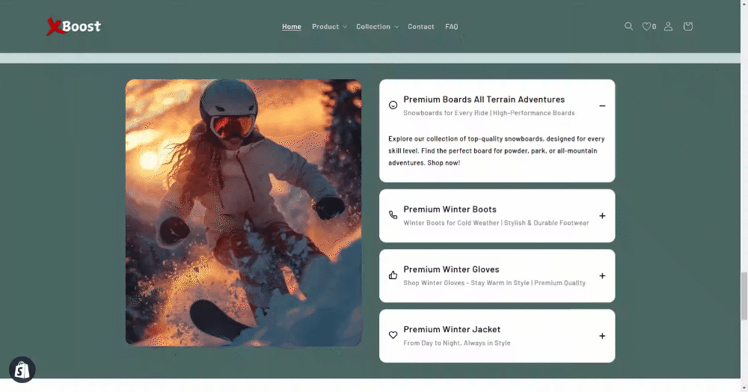
Task: Open the search icon in header
Action: [629, 26]
